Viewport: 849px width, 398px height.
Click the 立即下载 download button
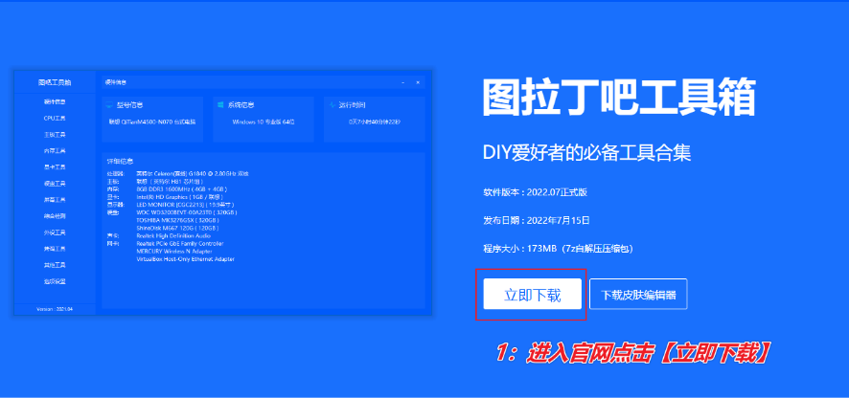tap(532, 294)
